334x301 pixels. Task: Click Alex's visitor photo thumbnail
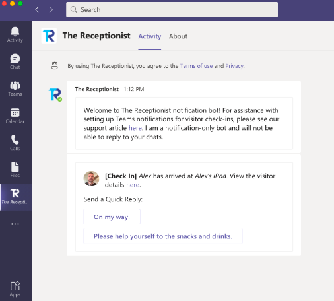[91, 178]
